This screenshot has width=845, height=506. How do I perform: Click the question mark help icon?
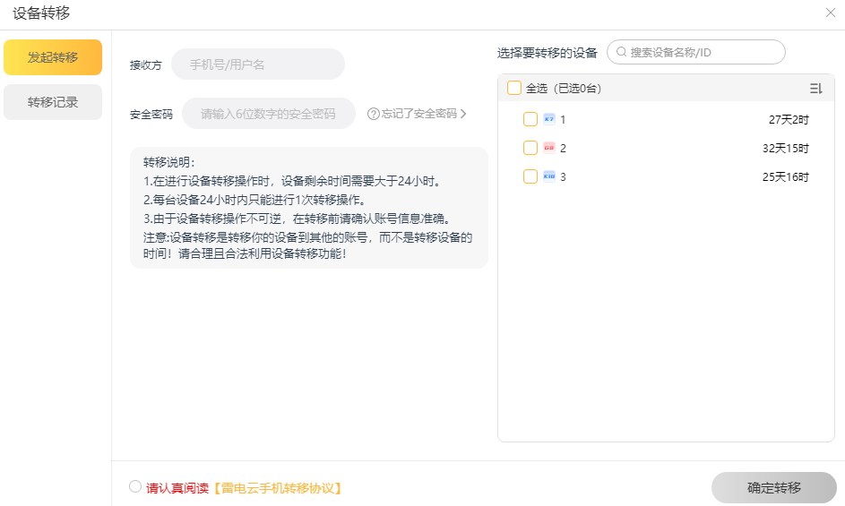[374, 114]
